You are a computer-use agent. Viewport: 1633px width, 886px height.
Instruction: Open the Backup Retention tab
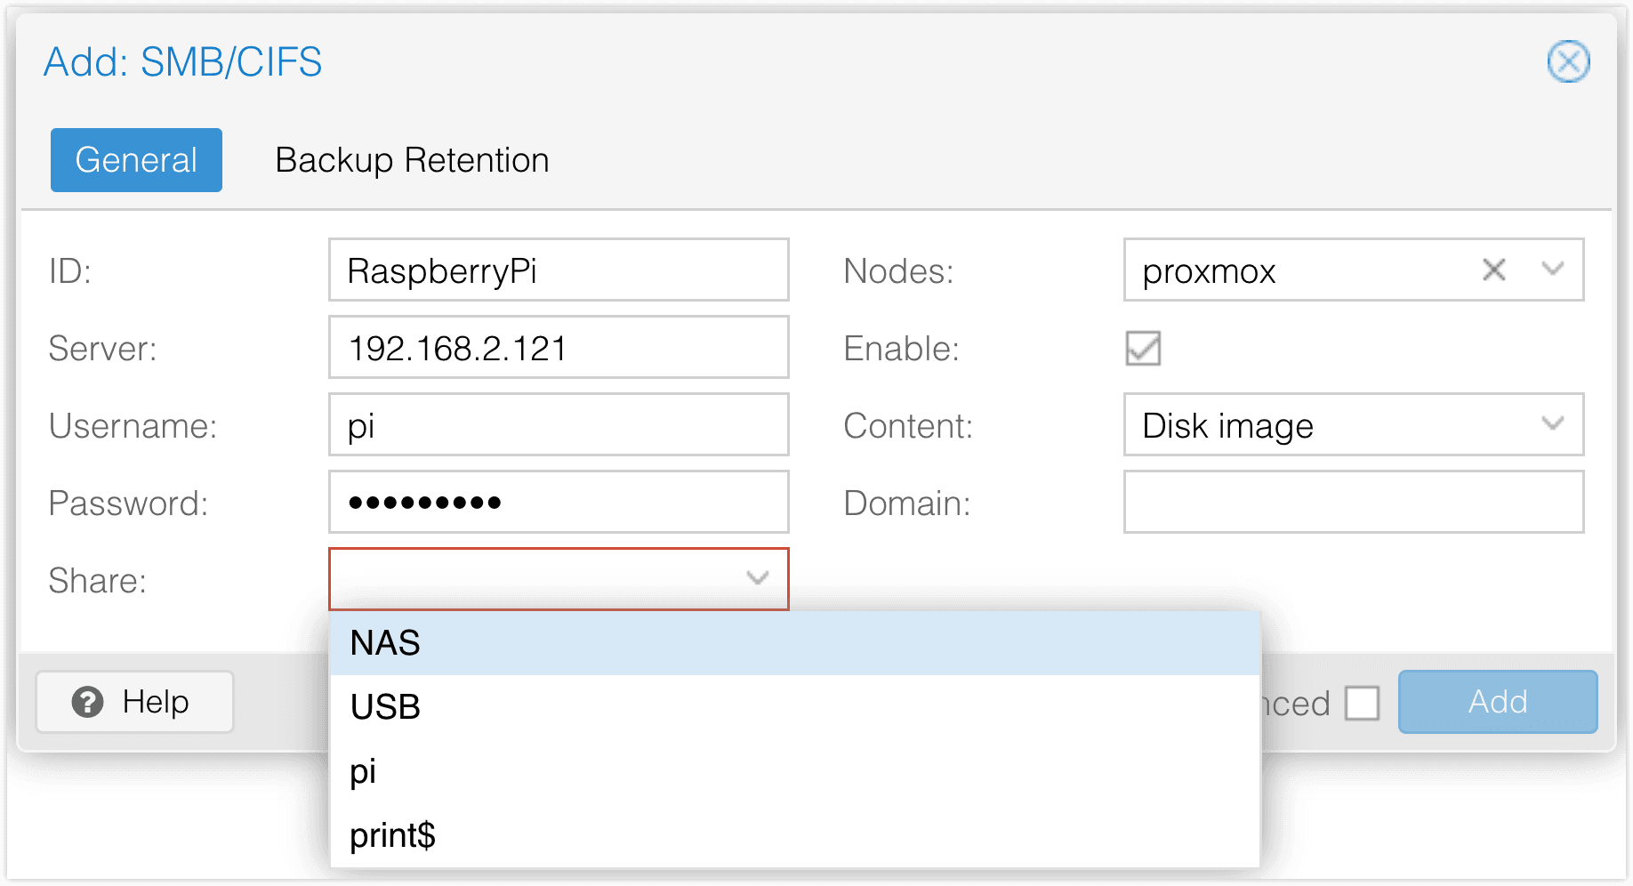[412, 160]
